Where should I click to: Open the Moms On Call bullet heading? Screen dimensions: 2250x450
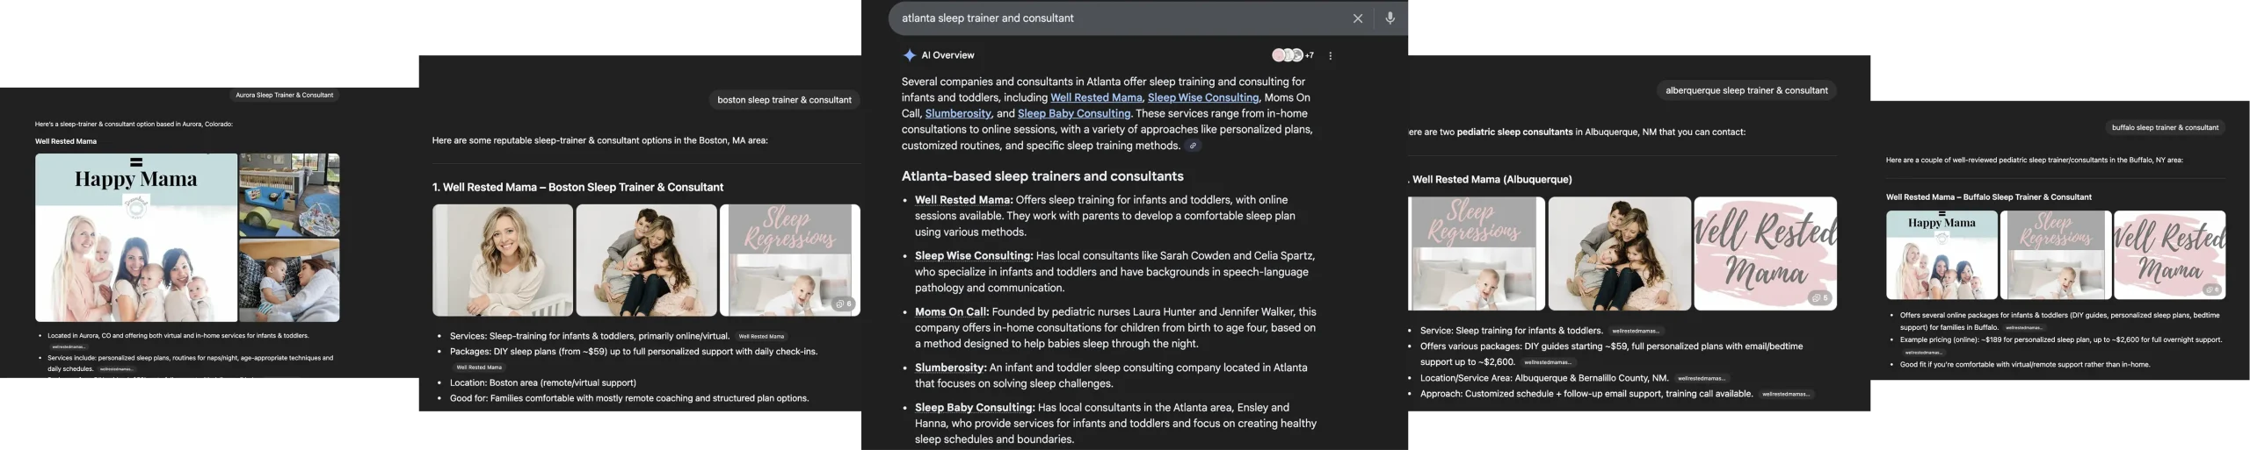951,312
